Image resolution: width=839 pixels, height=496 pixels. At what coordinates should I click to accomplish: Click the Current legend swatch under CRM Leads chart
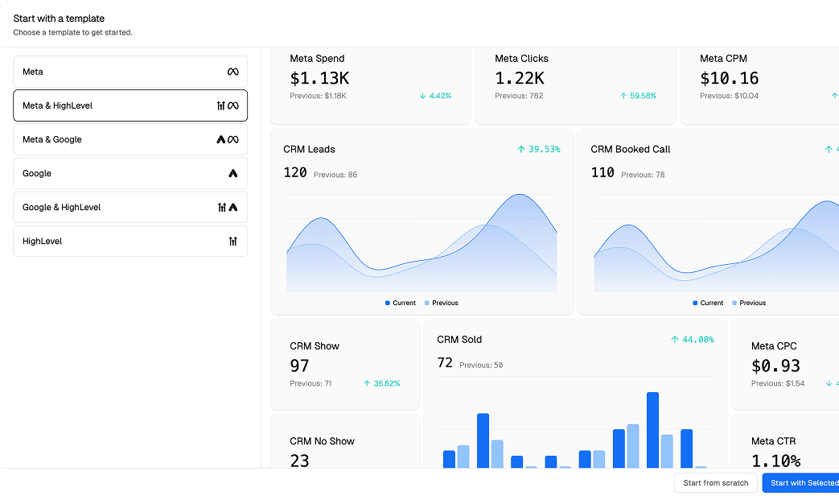388,304
